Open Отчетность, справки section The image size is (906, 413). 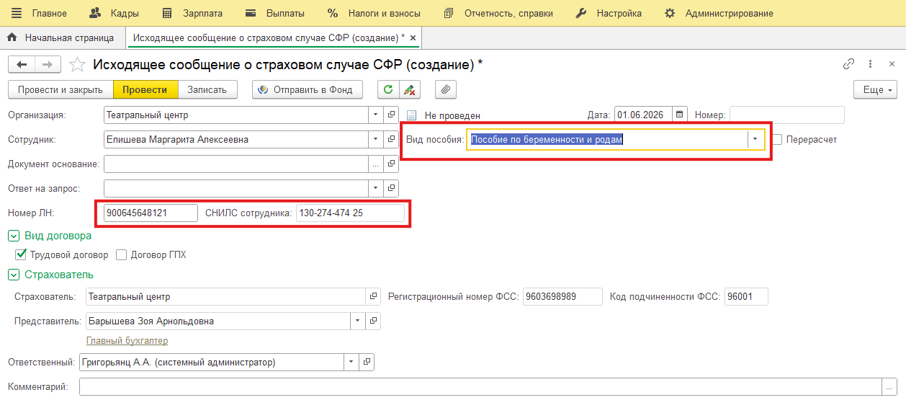(498, 13)
